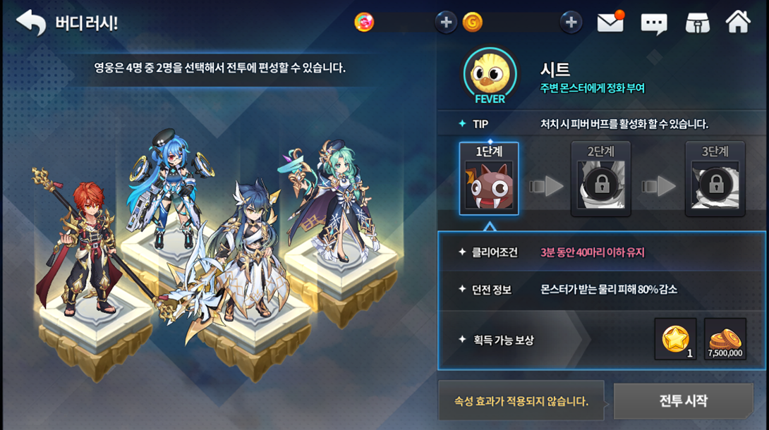
Task: Start battle with 전투 시작 button
Action: coord(683,400)
